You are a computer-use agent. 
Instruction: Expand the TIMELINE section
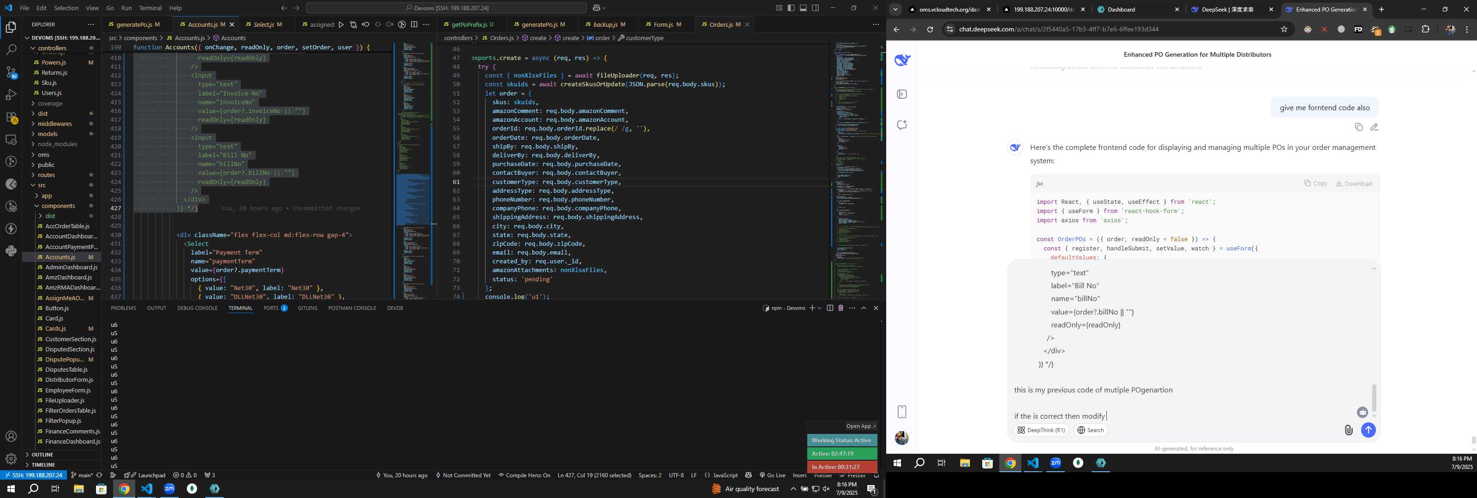pyautogui.click(x=43, y=465)
